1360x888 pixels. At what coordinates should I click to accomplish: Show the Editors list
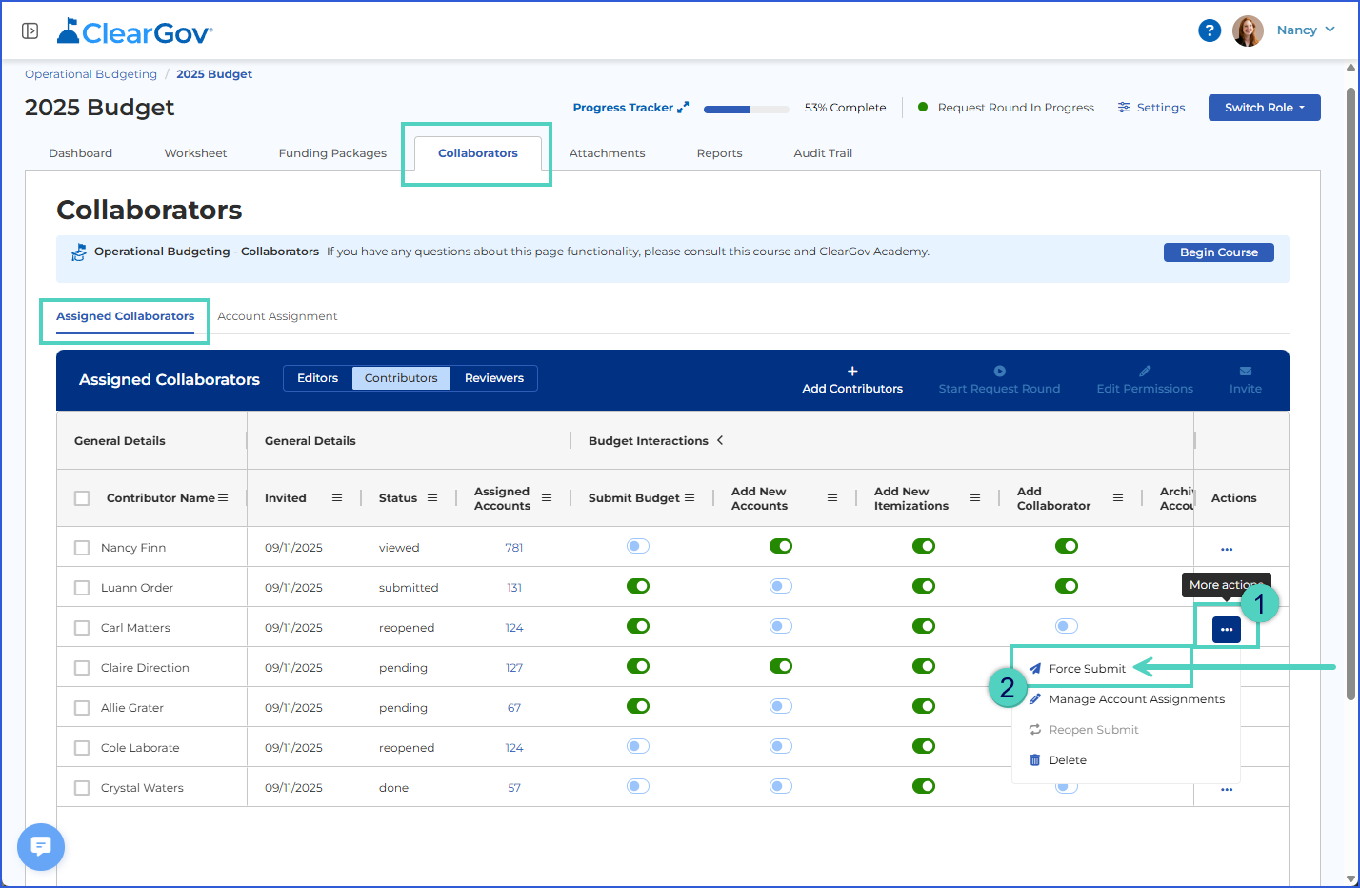click(318, 378)
